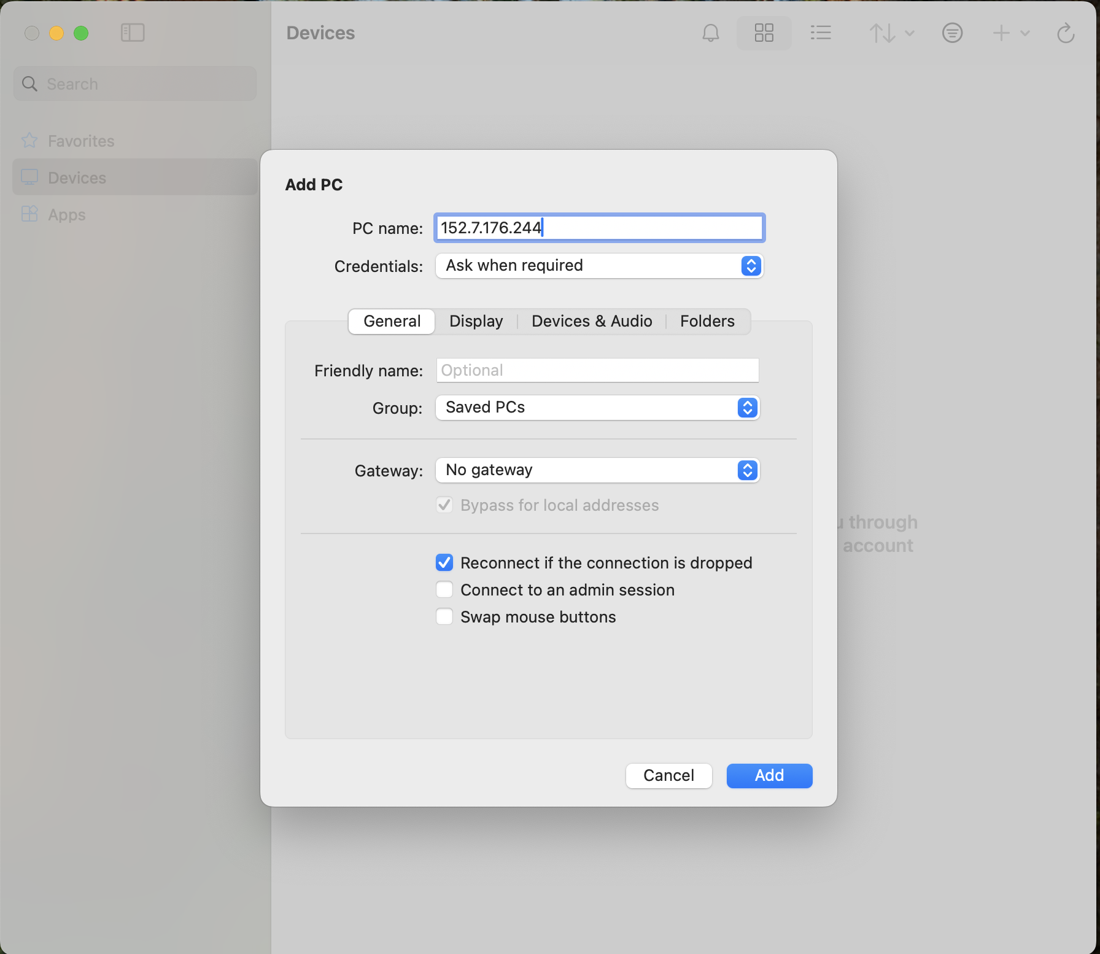Click the filter icon in toolbar
The image size is (1100, 954).
[952, 33]
